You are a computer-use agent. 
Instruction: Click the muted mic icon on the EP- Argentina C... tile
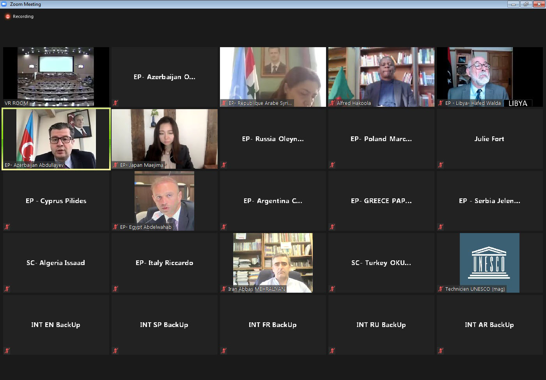pyautogui.click(x=224, y=227)
